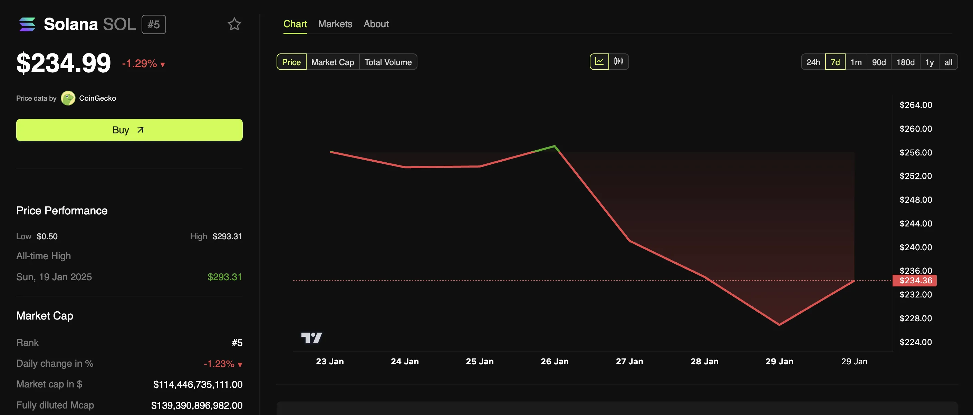Screen dimensions: 973x415
Task: Click the Market Cap section heading
Action: (x=45, y=315)
